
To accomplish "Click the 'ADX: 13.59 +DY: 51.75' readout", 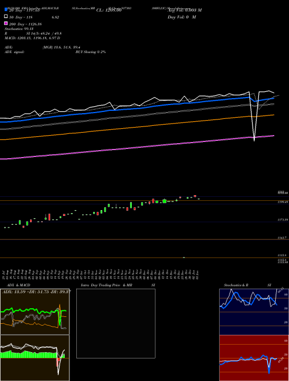I will click(36, 292).
